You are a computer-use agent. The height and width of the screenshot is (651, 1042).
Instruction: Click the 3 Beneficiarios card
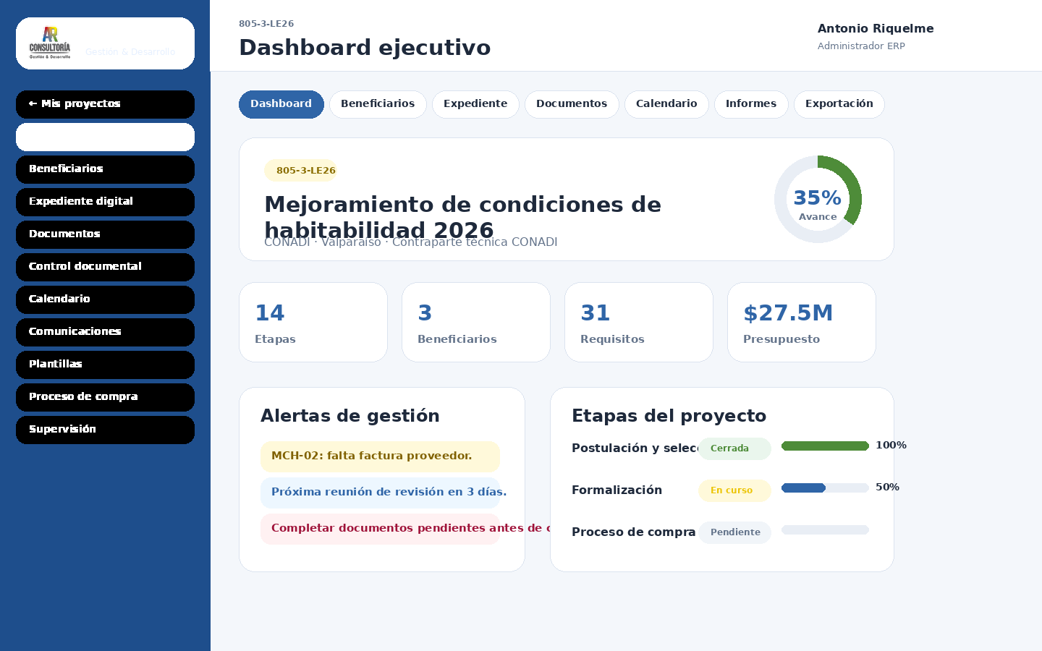click(x=476, y=322)
